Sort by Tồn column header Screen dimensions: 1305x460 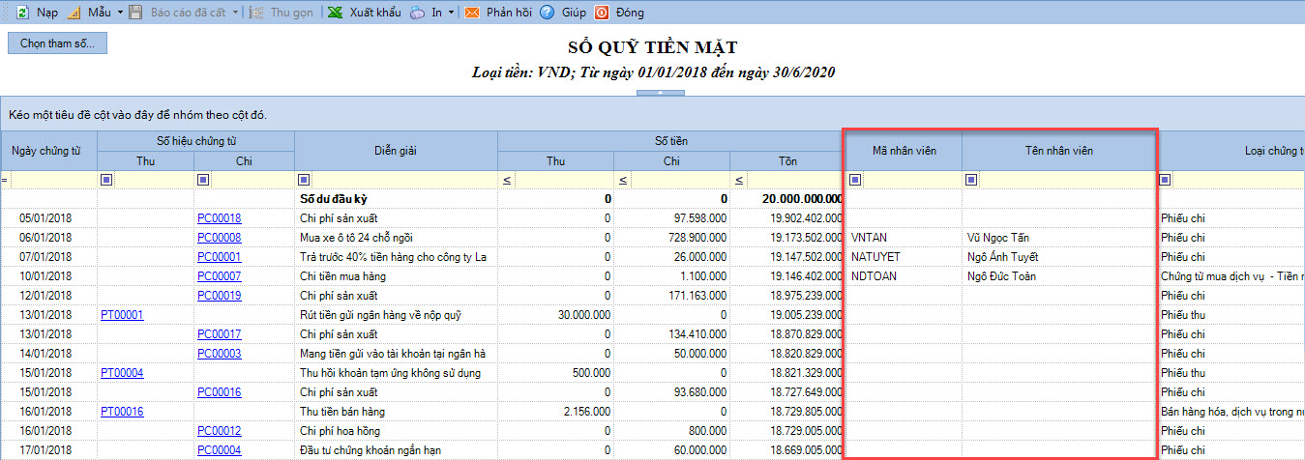coord(787,160)
